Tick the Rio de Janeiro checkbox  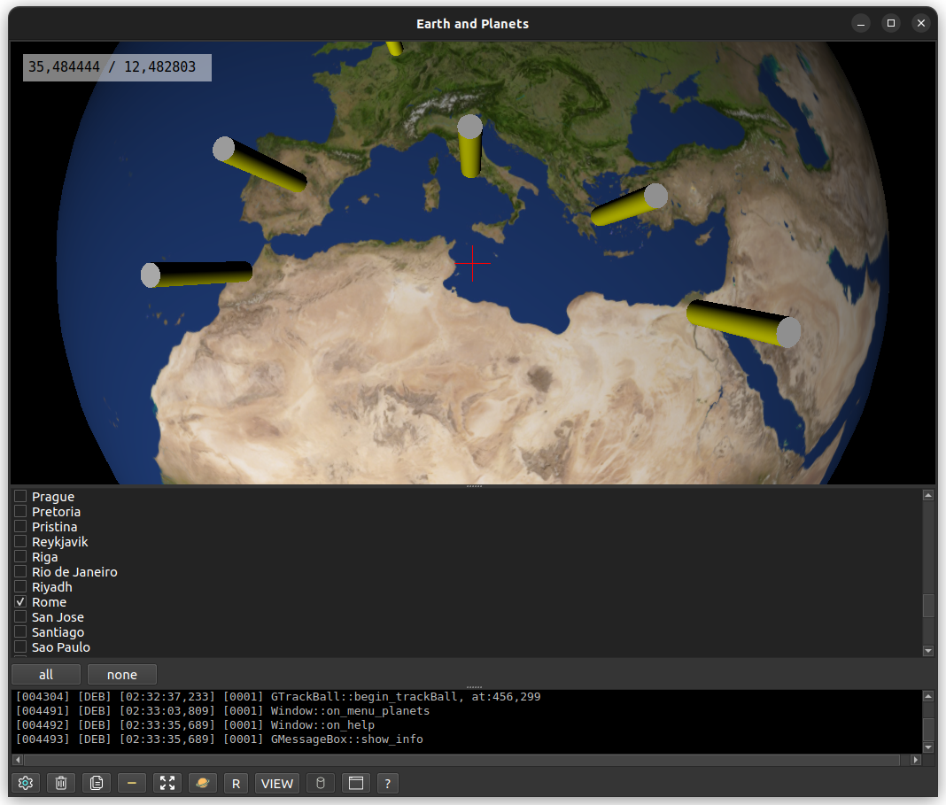(x=20, y=572)
